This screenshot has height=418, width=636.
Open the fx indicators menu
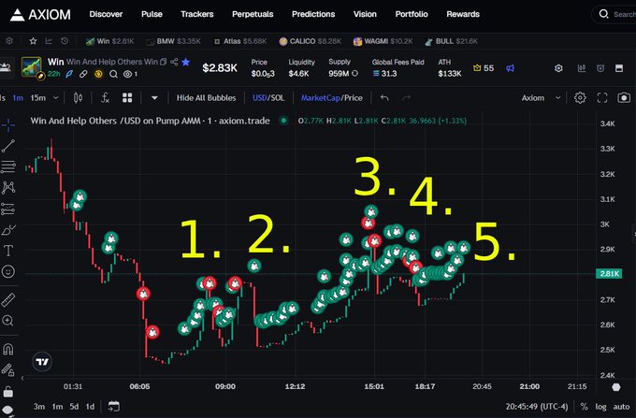105,97
